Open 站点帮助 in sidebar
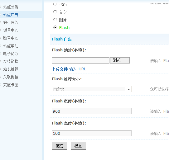The height and width of the screenshot is (160, 169). [11, 46]
